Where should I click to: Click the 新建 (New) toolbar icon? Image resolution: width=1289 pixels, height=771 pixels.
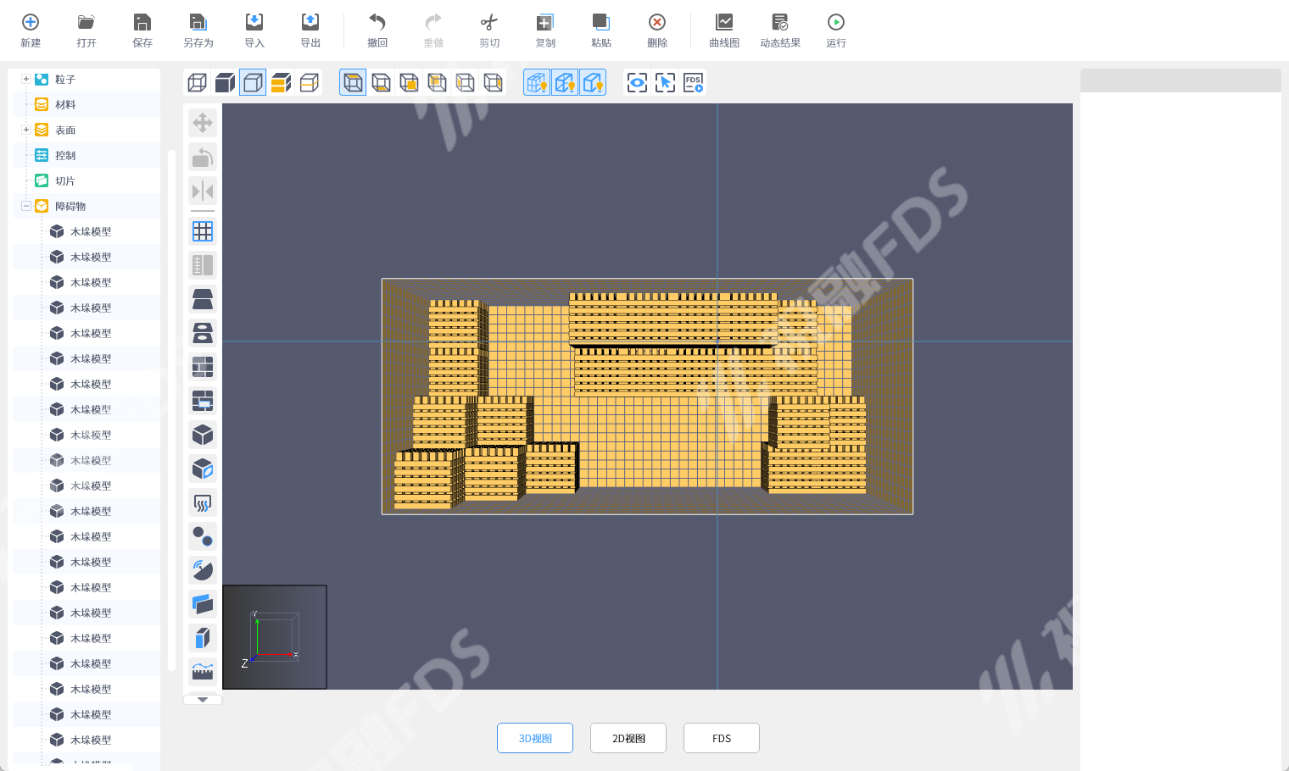[x=31, y=22]
